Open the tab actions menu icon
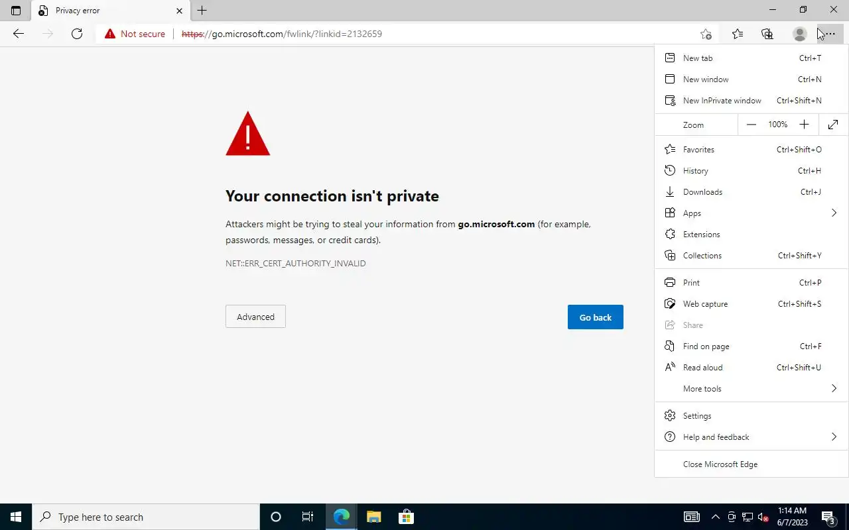 [x=16, y=11]
